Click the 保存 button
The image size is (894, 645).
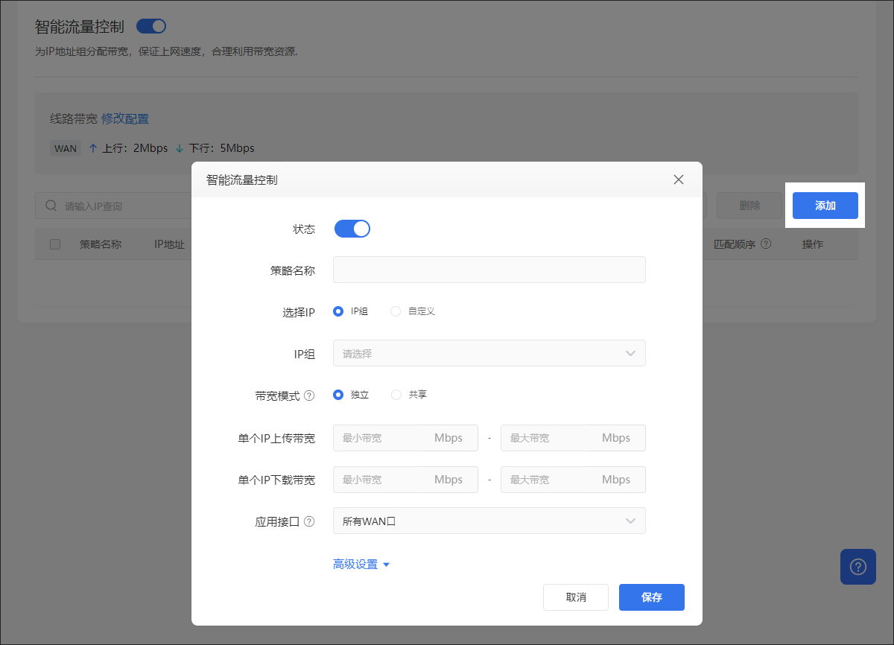tap(651, 597)
